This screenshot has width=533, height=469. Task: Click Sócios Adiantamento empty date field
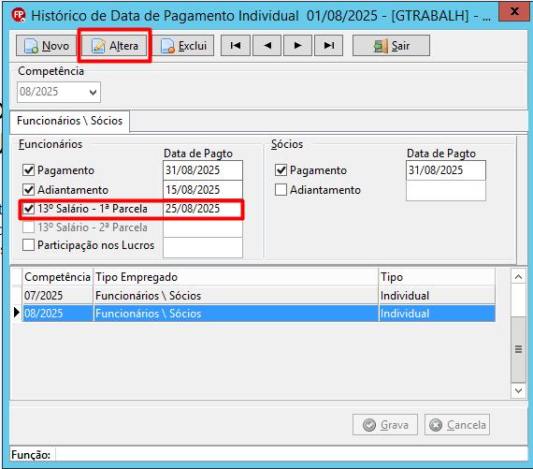(x=446, y=190)
